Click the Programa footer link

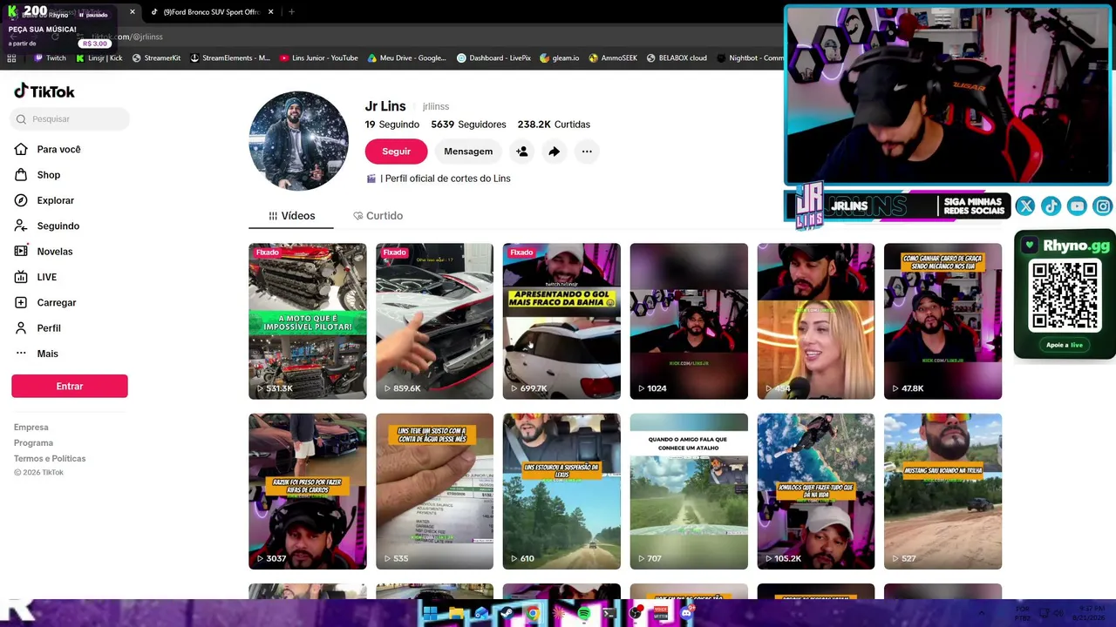(33, 443)
